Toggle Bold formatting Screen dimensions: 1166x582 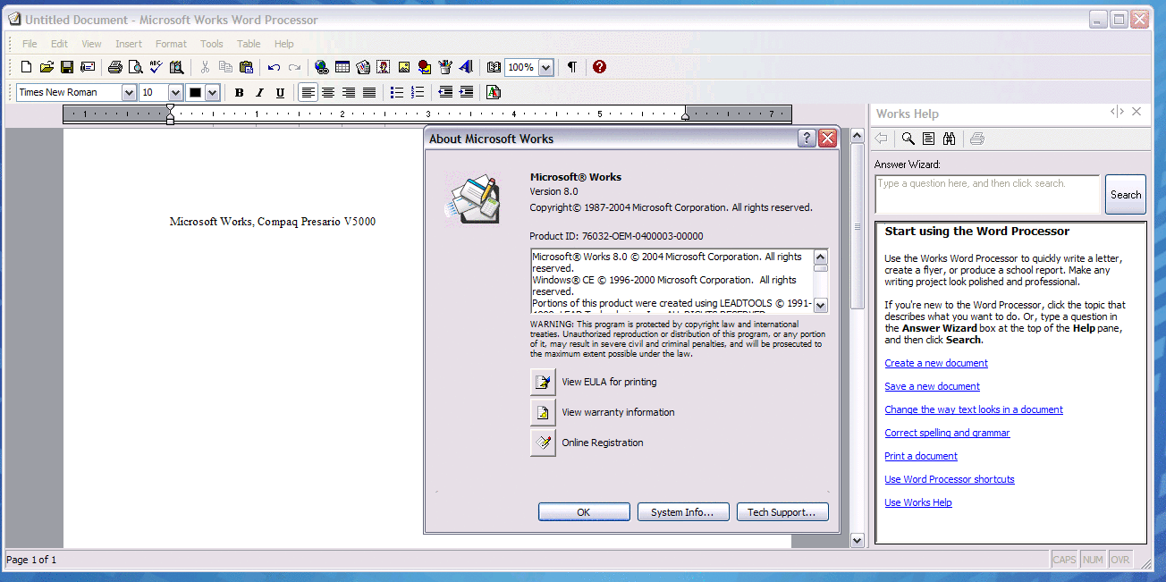pos(239,92)
